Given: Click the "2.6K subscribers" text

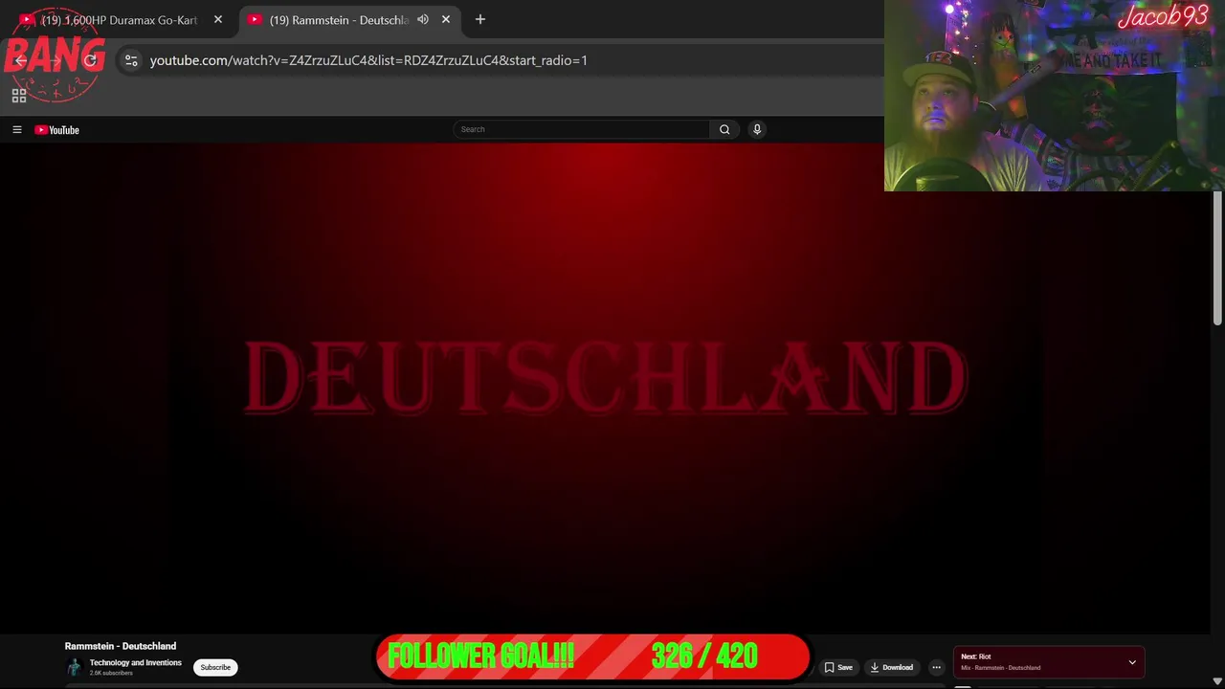Looking at the screenshot, I should [111, 673].
